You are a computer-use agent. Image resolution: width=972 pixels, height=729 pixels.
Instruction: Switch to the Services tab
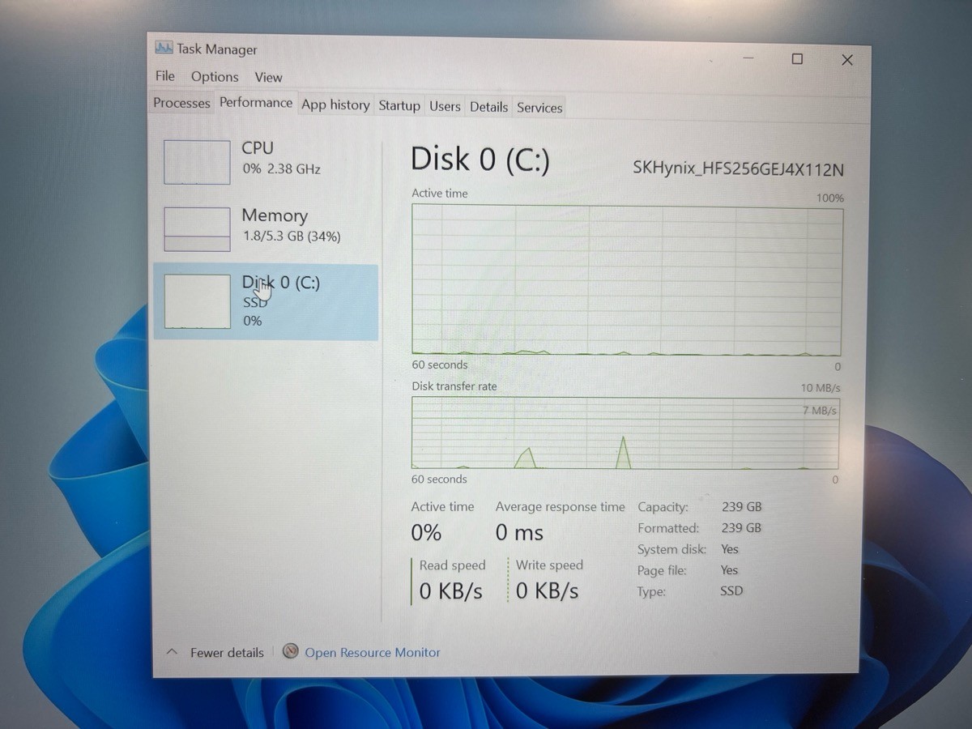pos(539,107)
